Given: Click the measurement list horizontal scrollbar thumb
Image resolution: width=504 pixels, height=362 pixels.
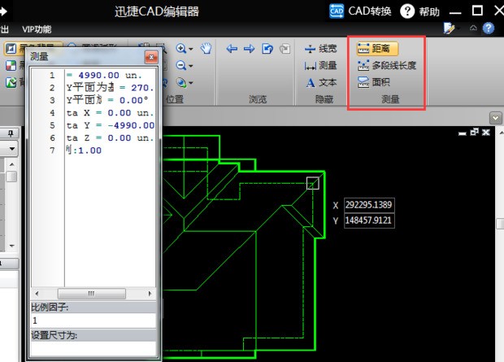Looking at the screenshot, I should pyautogui.click(x=92, y=294).
